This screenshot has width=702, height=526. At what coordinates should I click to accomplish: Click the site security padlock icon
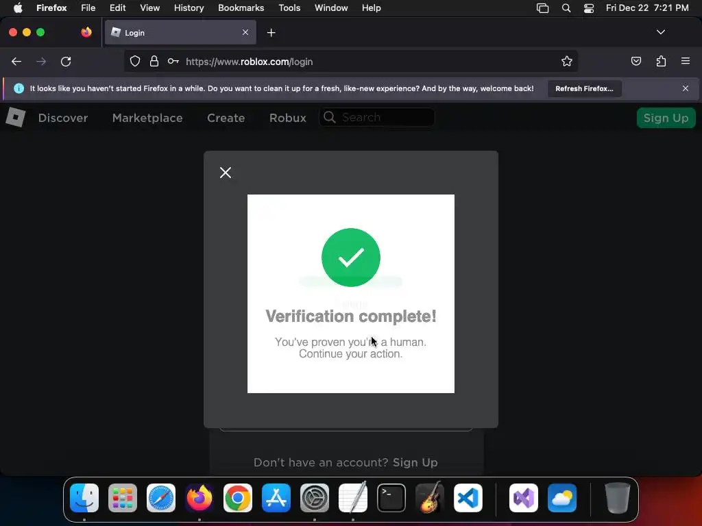154,61
